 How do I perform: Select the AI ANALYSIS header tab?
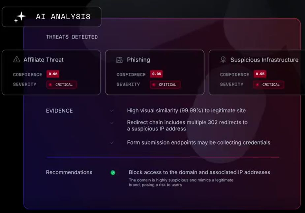click(51, 17)
